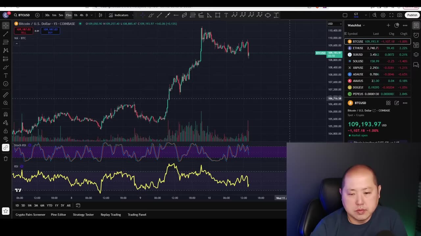Toggle lock all drawings
The width and height of the screenshot is (421, 236).
6,131
